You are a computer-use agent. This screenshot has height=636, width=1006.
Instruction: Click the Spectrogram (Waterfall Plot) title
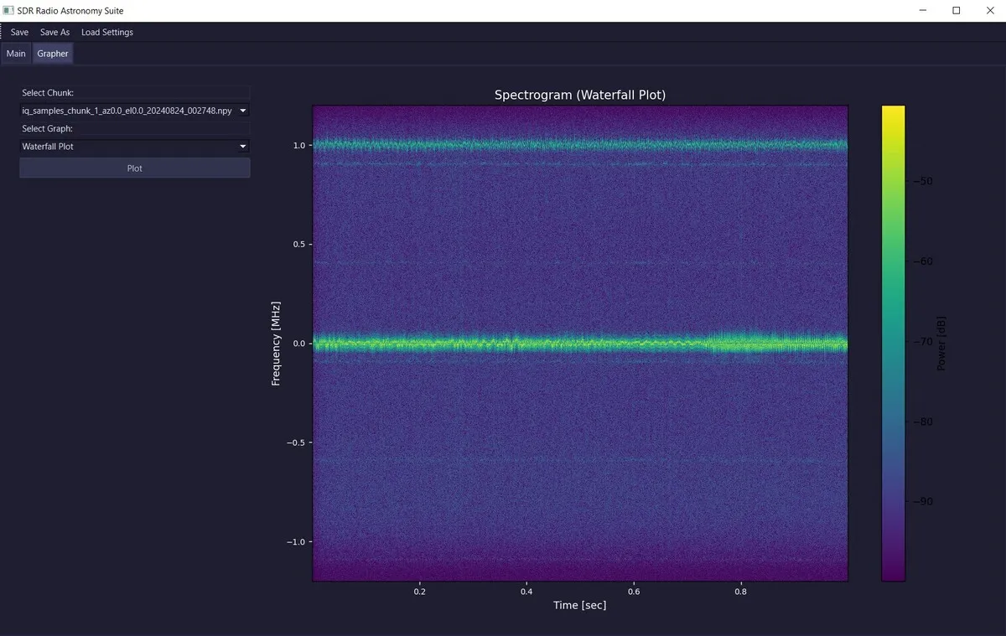tap(580, 95)
